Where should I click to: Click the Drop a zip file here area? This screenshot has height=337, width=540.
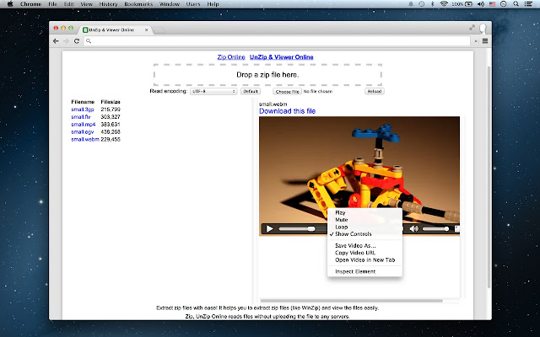pos(267,75)
